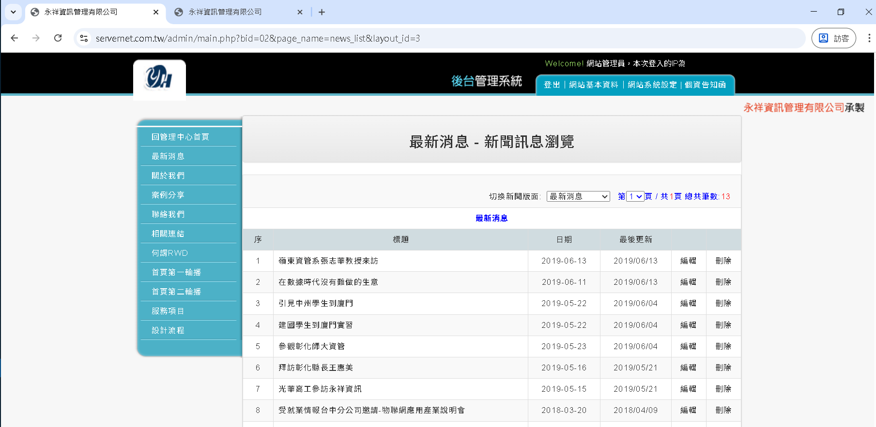
Task: Open 網站基本資料 in top menu
Action: point(593,85)
